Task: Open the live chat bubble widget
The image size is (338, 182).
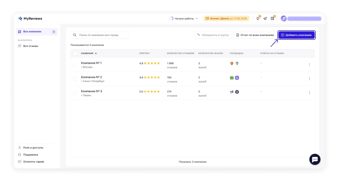Action: click(315, 159)
